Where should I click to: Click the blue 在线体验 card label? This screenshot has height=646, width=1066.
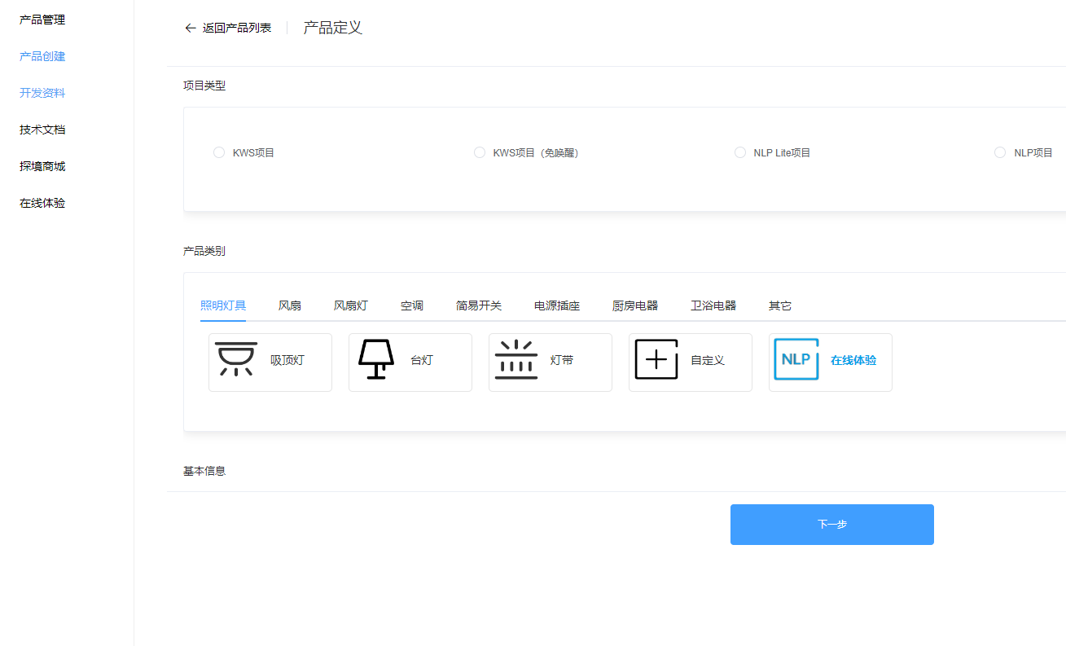tap(853, 360)
